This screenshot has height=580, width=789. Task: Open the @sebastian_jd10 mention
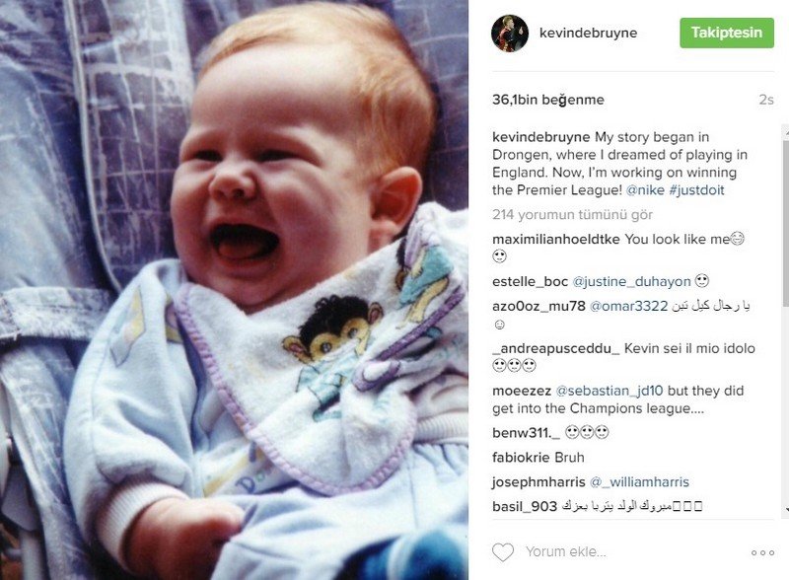(610, 391)
